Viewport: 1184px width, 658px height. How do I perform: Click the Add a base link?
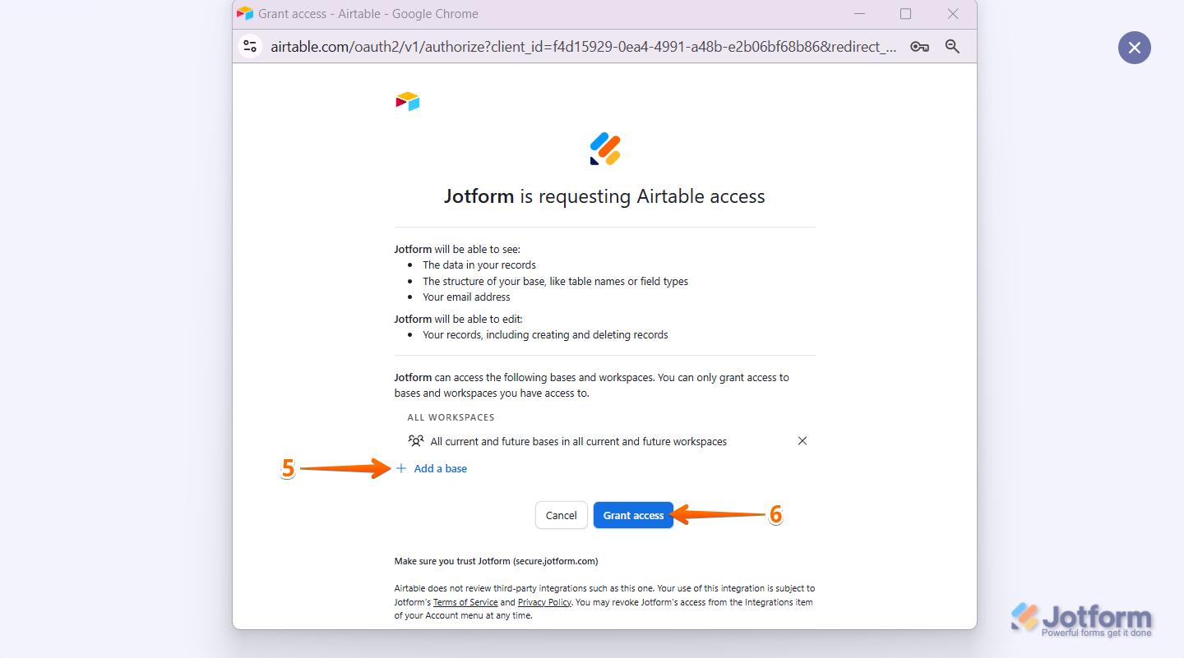click(440, 468)
